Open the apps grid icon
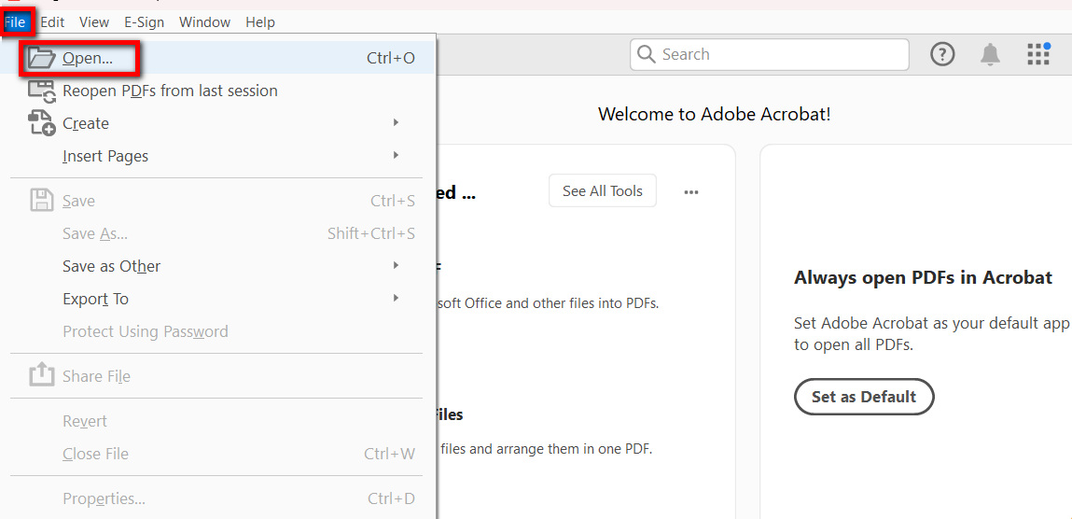The image size is (1072, 519). click(1037, 54)
